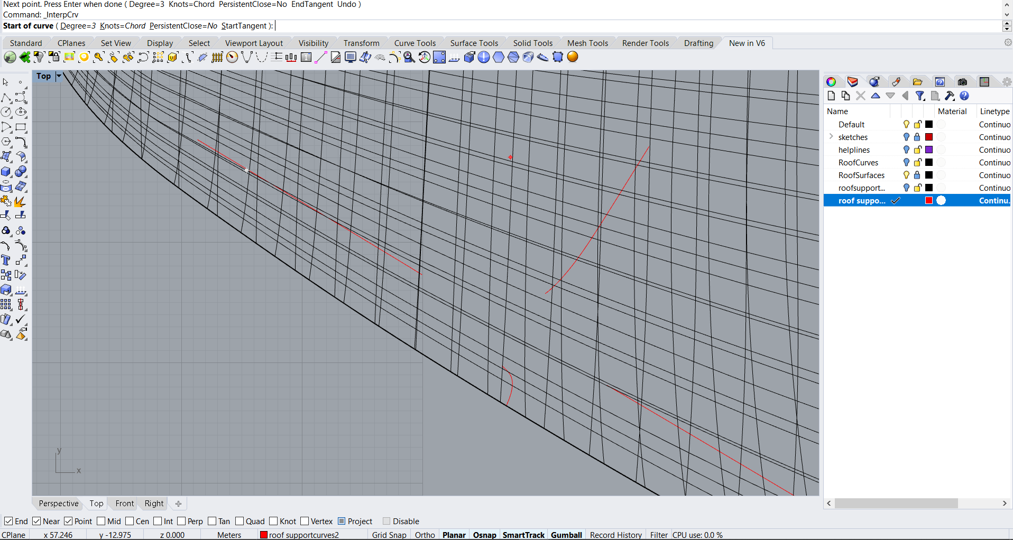Open the Curve Tools toolbar tab
Viewport: 1013px width, 540px height.
coord(415,43)
